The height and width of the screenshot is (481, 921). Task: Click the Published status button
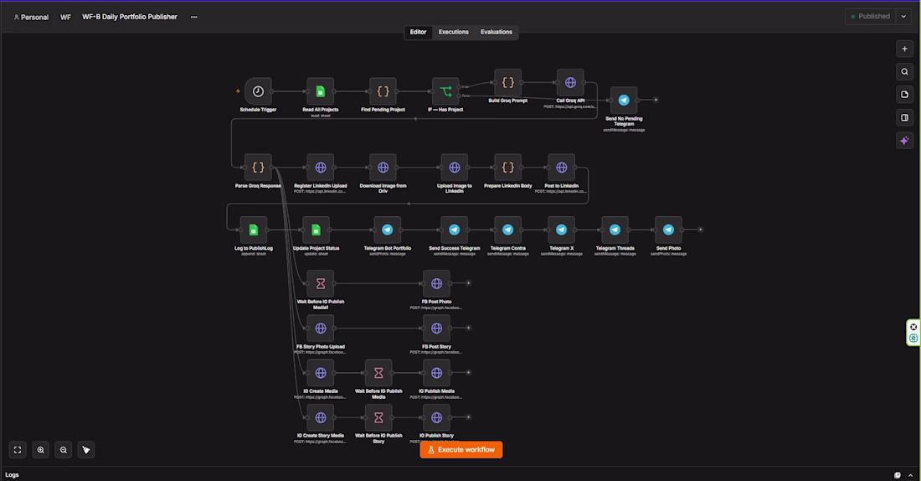coord(871,17)
